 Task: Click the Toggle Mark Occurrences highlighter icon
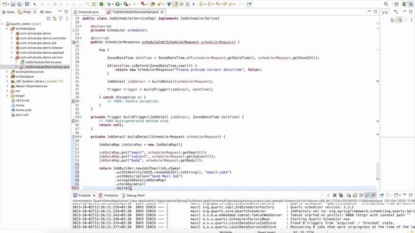[175, 5]
